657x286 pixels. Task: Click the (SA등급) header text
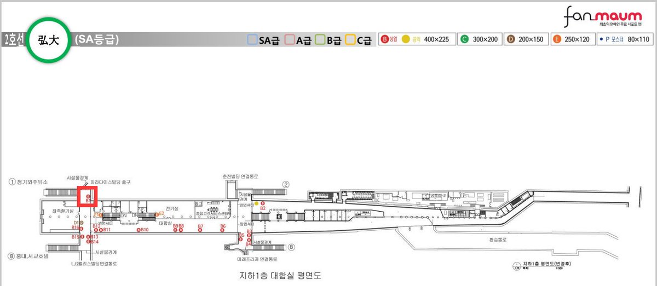tap(97, 40)
